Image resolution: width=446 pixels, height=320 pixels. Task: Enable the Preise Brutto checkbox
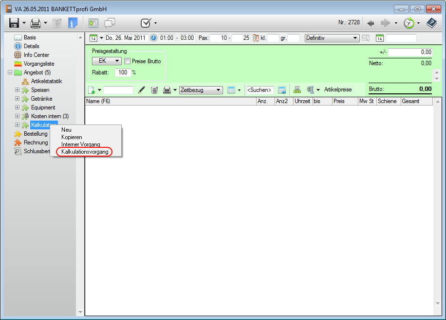pos(127,61)
